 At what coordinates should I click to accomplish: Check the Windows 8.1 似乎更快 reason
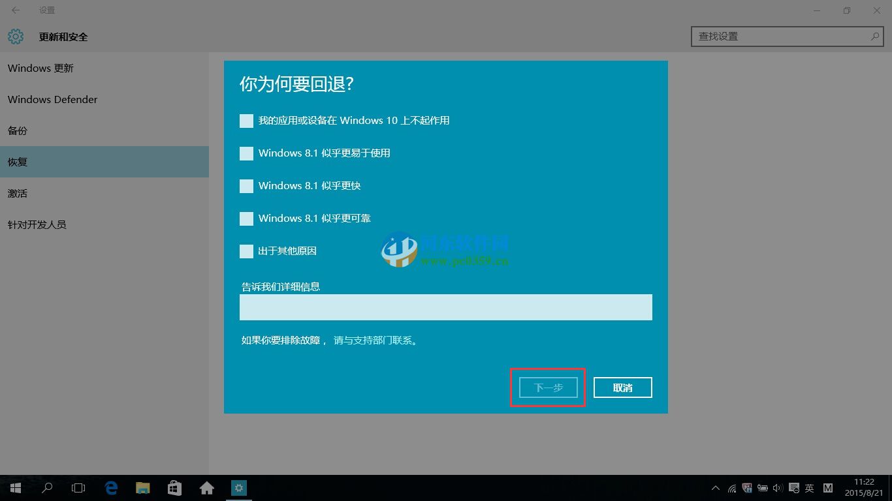click(246, 186)
